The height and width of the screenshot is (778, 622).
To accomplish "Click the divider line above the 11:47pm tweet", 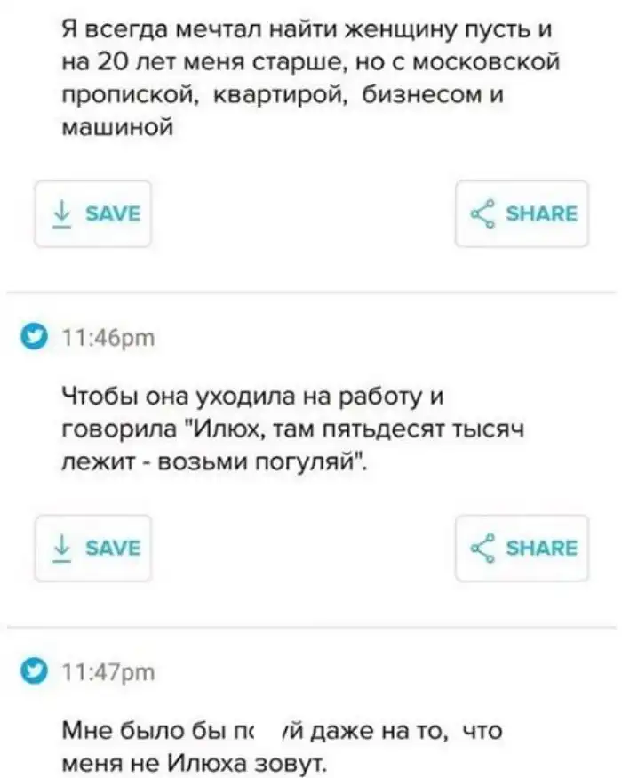I will (x=311, y=627).
